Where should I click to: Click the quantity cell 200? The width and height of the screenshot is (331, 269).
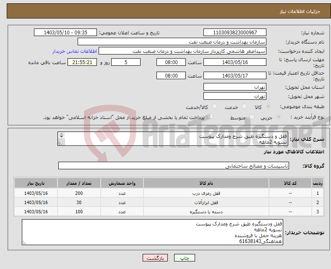click(x=79, y=193)
